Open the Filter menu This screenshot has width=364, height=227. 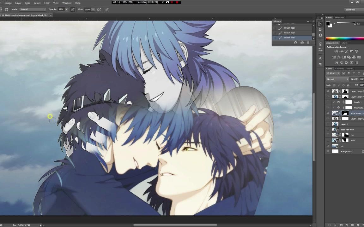click(x=47, y=3)
